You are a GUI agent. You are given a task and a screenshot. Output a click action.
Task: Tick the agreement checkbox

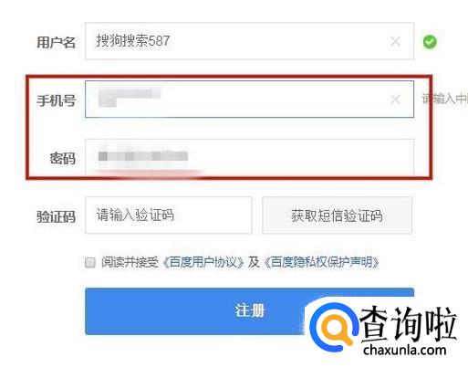[x=90, y=262]
